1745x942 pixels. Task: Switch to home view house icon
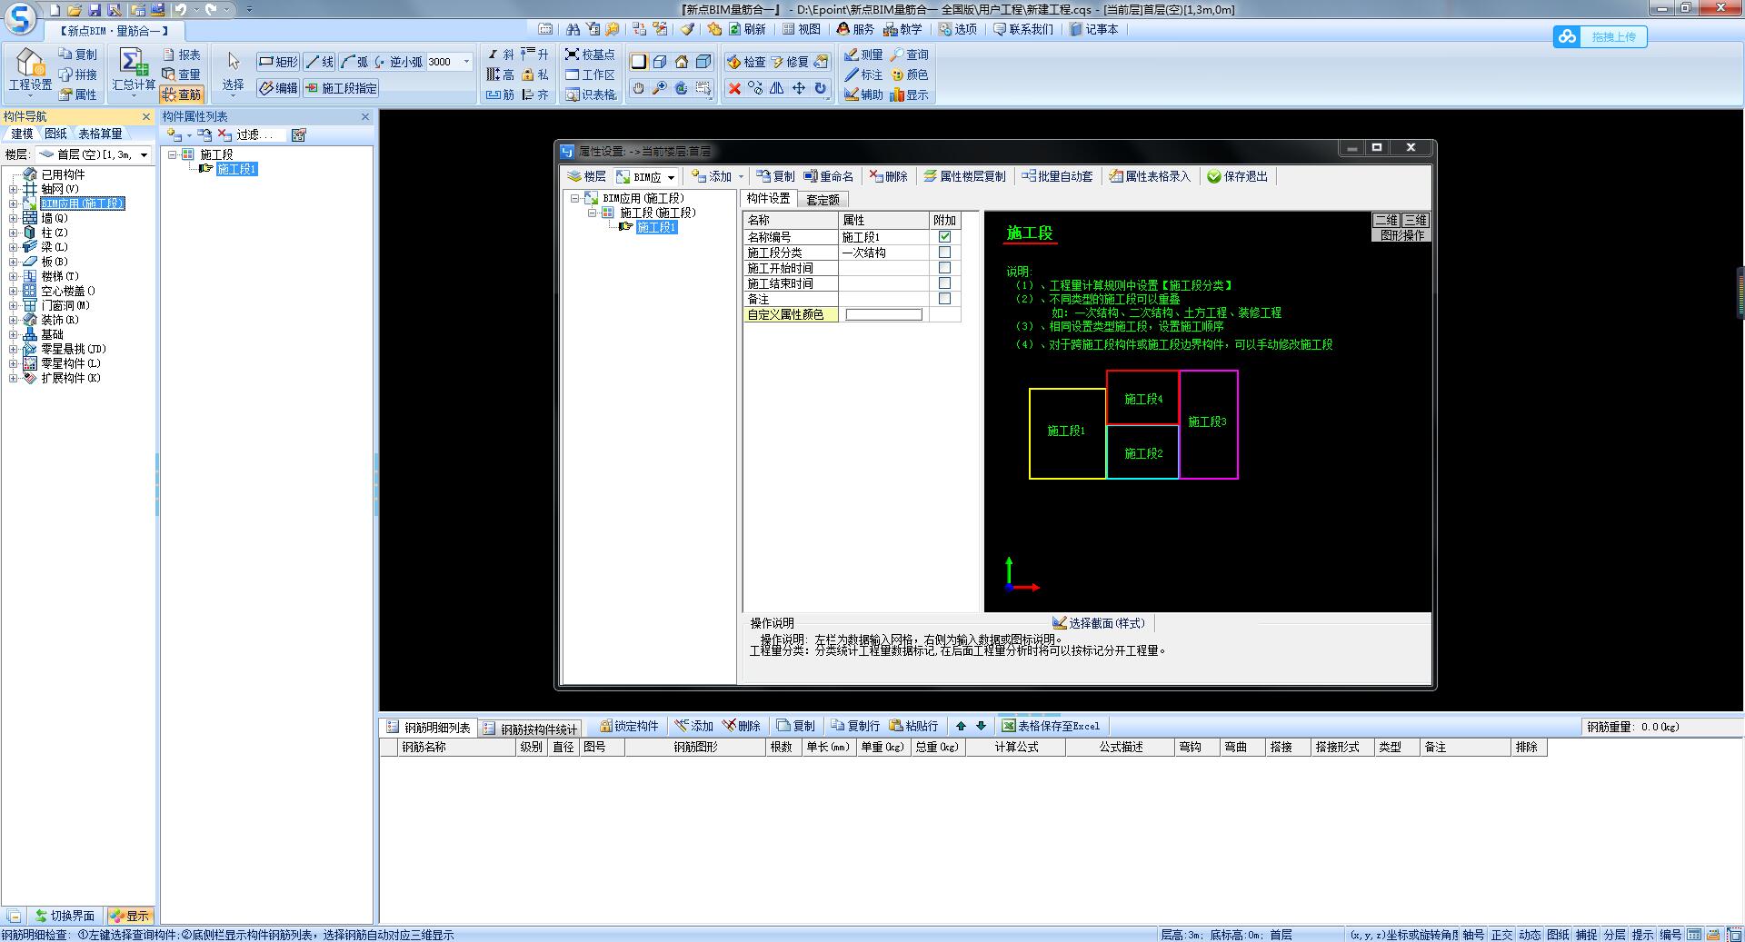point(682,62)
